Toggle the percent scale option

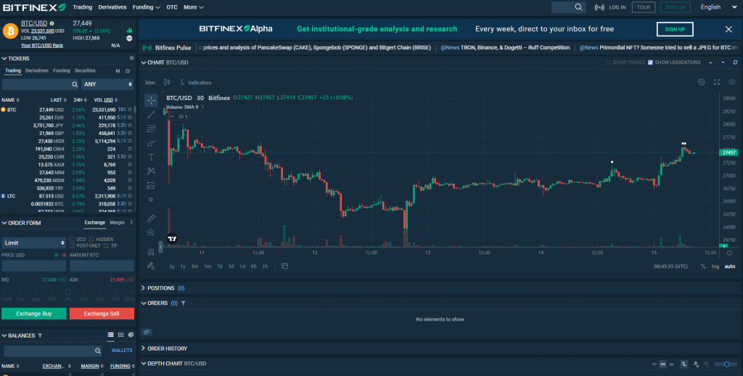pyautogui.click(x=703, y=266)
